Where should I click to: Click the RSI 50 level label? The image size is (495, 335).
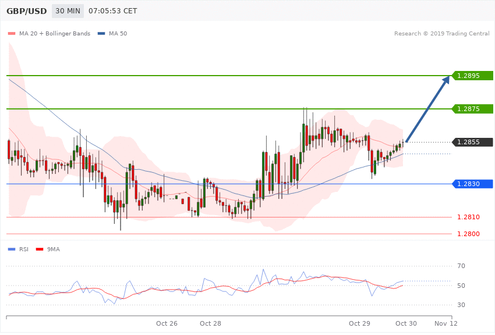pyautogui.click(x=461, y=286)
